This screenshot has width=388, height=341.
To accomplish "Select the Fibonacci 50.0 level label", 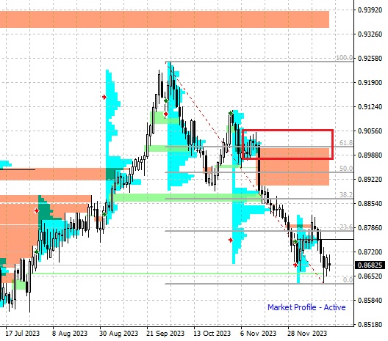I will click(x=346, y=169).
